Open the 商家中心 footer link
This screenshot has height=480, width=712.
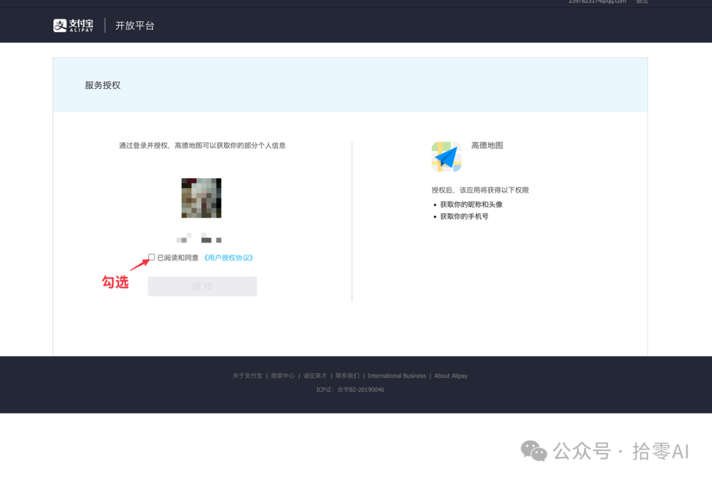point(282,376)
